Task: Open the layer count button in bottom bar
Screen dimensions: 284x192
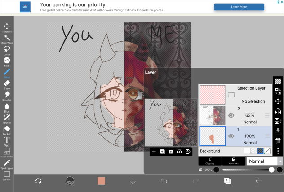Action: click(x=227, y=180)
